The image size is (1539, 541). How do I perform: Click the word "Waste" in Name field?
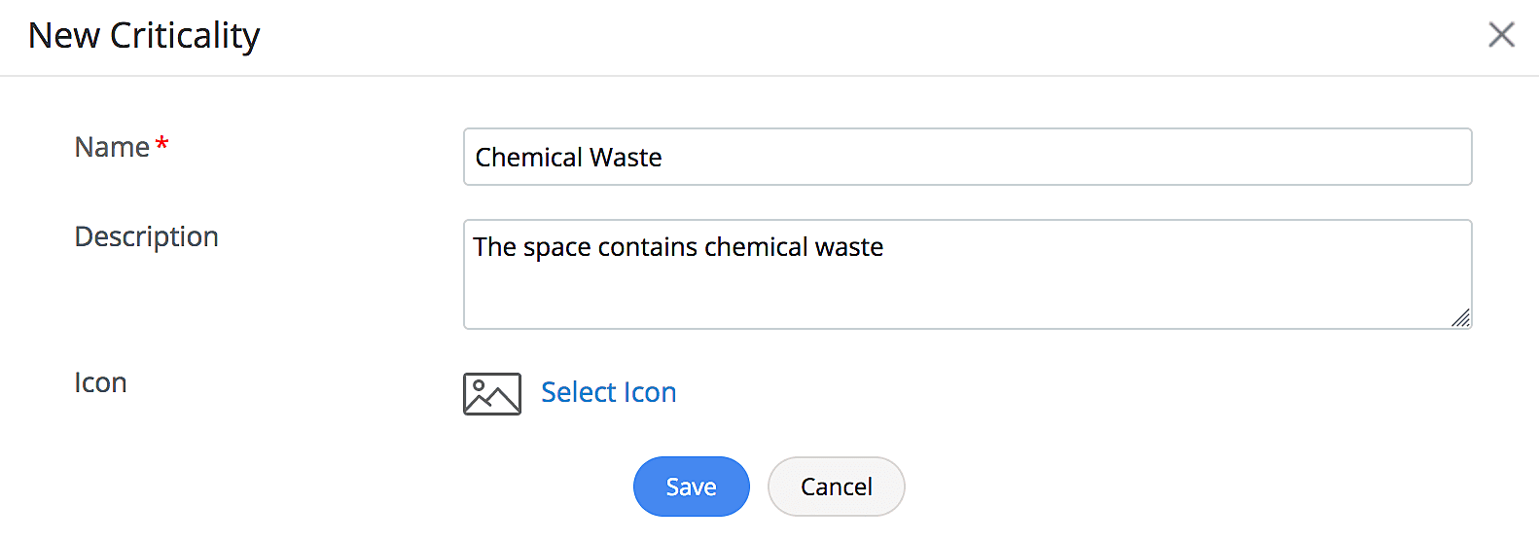click(x=626, y=158)
